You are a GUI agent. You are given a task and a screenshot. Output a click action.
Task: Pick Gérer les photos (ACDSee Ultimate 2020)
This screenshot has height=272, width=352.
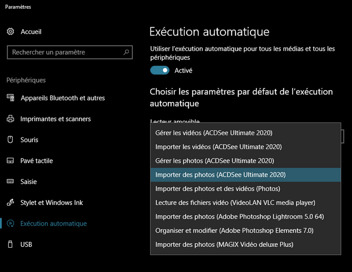[214, 161]
